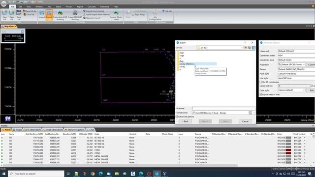The image size is (315, 177).
Task: Click the highlighted Export ribbon icon
Action: click(x=49, y=15)
